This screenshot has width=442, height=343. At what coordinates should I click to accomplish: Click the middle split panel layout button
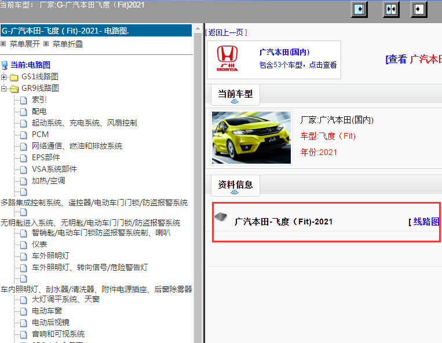tap(391, 9)
